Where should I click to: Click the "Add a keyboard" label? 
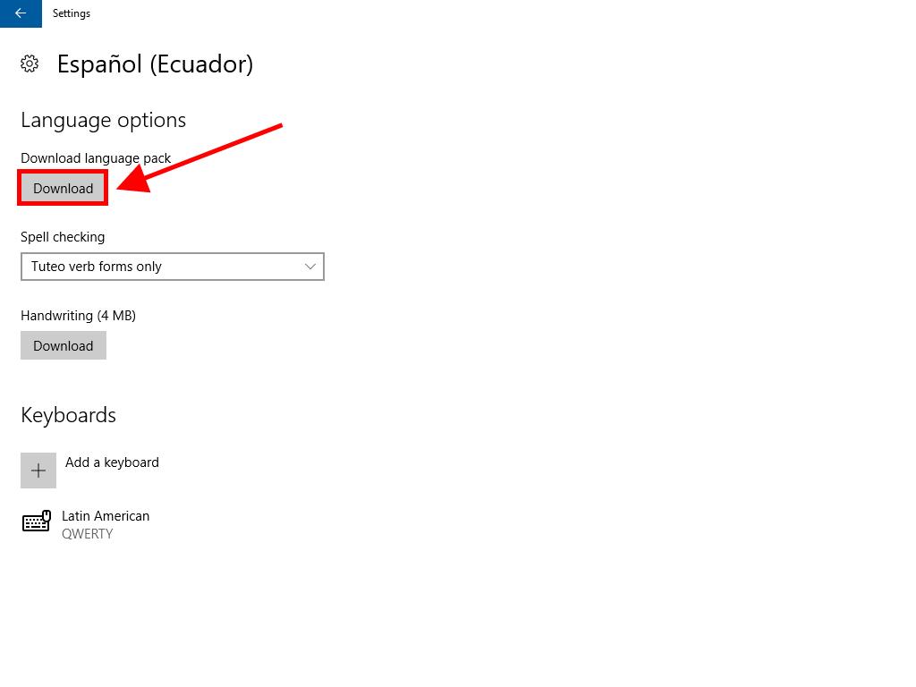[112, 462]
